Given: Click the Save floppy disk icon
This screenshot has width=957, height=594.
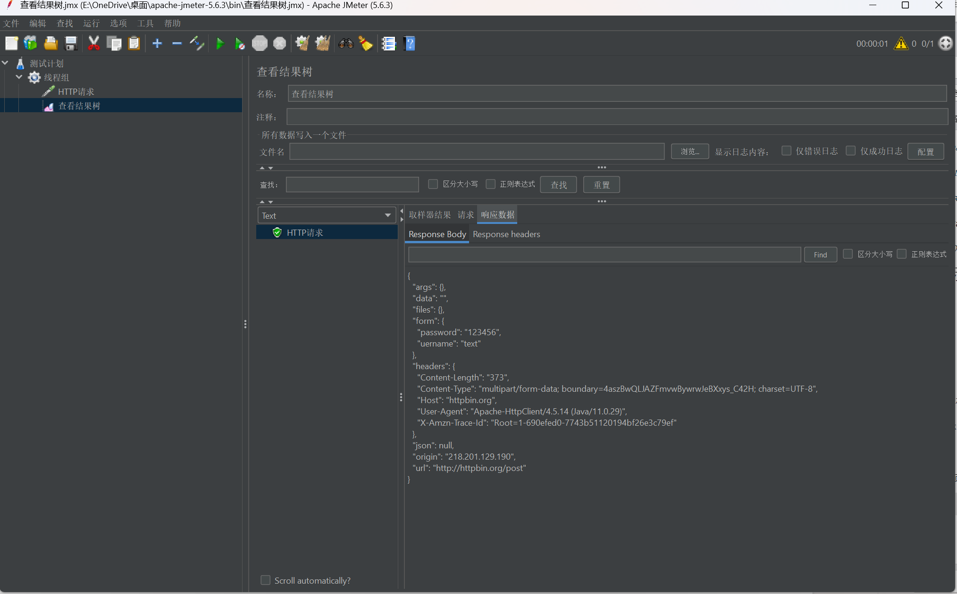Looking at the screenshot, I should [71, 44].
